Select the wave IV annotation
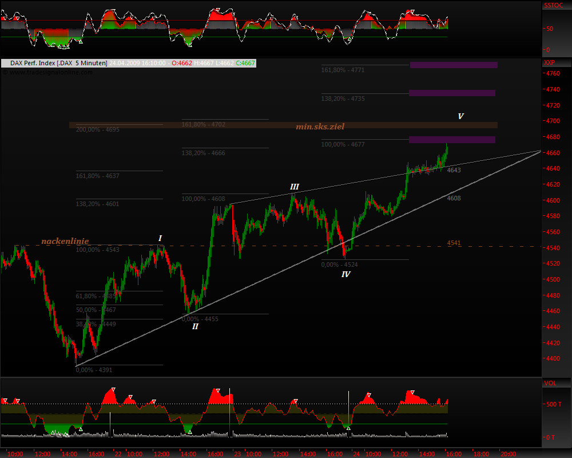This screenshot has height=458, width=572. click(345, 275)
